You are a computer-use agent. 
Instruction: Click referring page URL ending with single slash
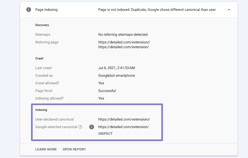[123, 47]
